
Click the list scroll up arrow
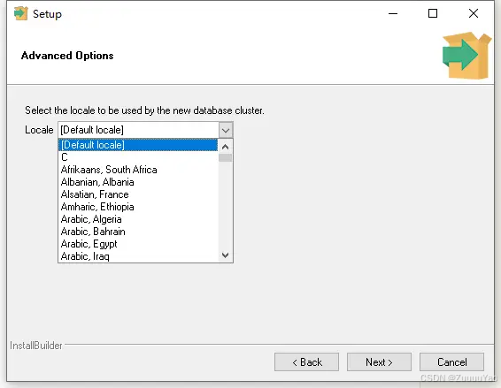click(x=225, y=147)
